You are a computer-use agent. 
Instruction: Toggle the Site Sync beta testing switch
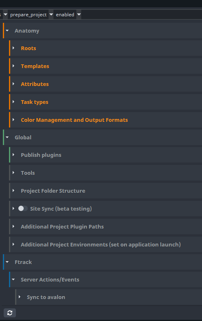(23, 209)
